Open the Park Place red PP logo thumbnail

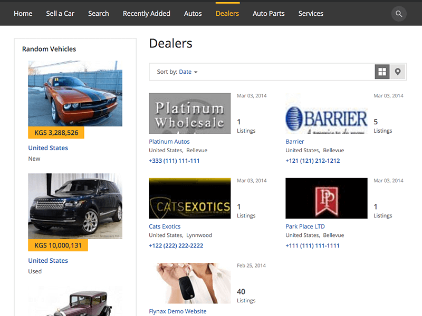tap(327, 199)
